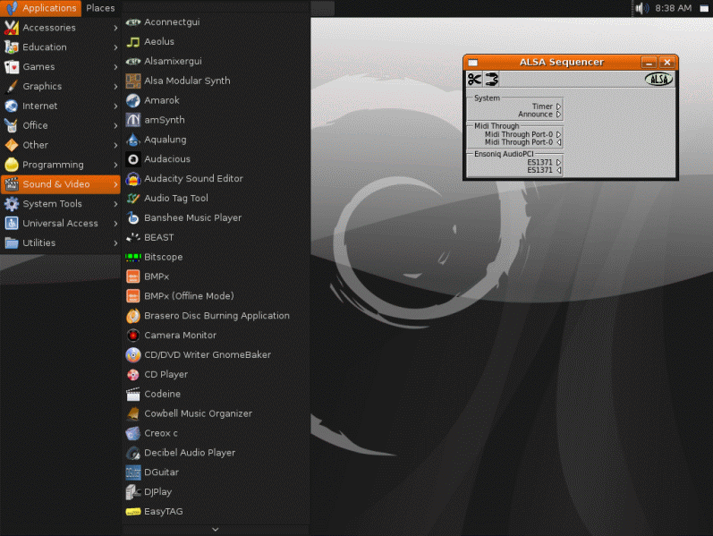Screen dimensions: 713x536
Task: Select the cable connect tool in ALSA Sequencer
Action: pyautogui.click(x=491, y=80)
